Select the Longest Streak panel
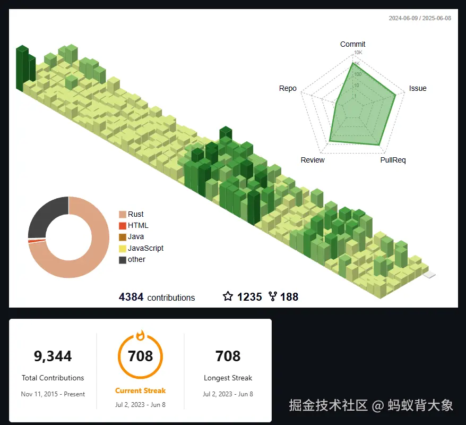466x425 pixels. (x=228, y=367)
